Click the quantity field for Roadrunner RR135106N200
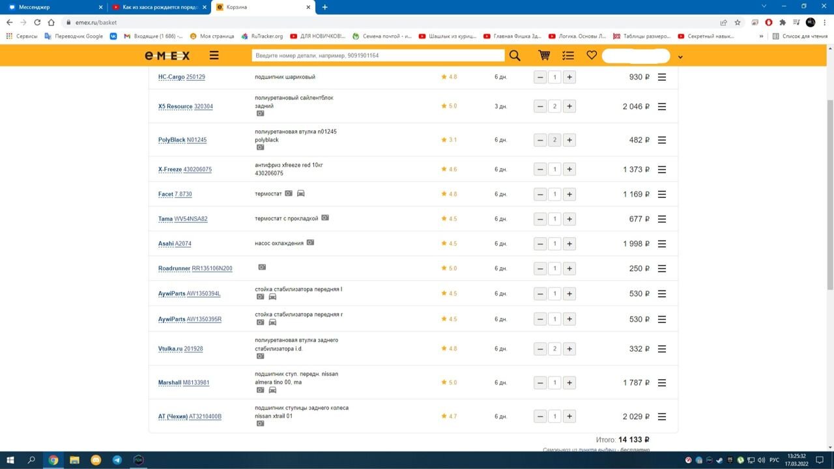 tap(554, 268)
